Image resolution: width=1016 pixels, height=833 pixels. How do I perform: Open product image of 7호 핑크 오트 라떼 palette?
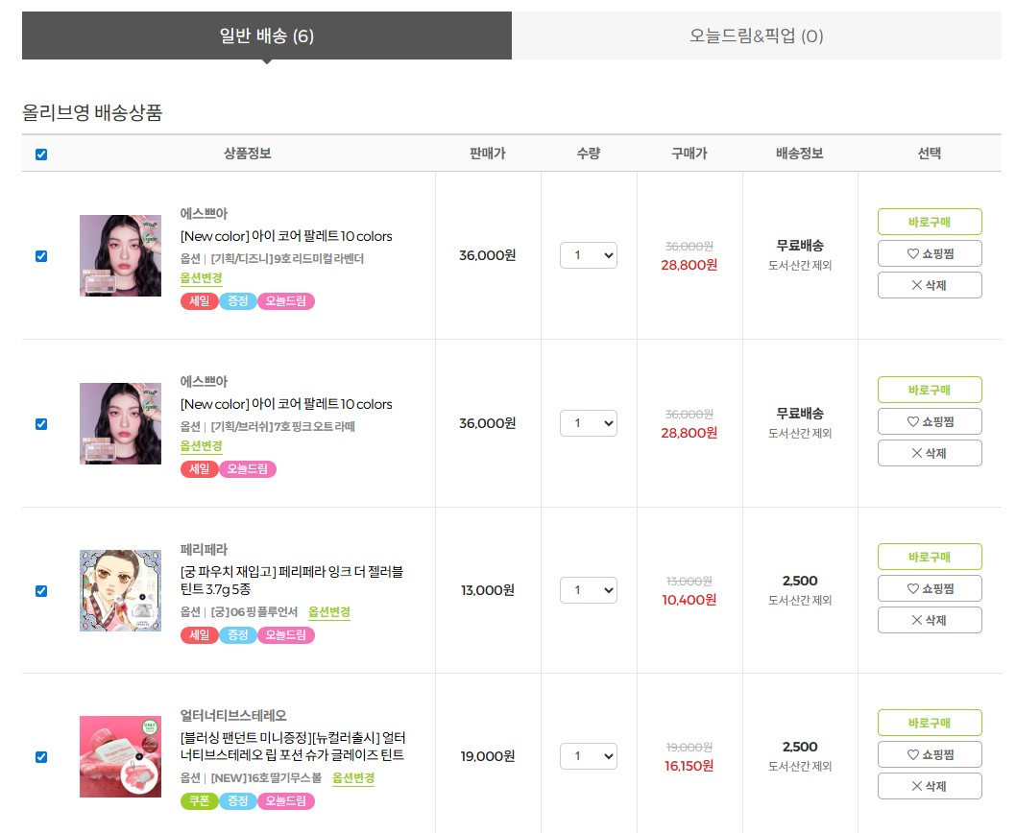point(121,423)
